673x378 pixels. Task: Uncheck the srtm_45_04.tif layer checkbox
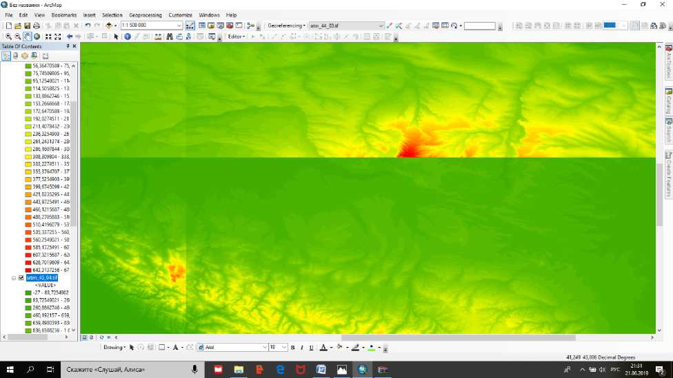(21, 277)
